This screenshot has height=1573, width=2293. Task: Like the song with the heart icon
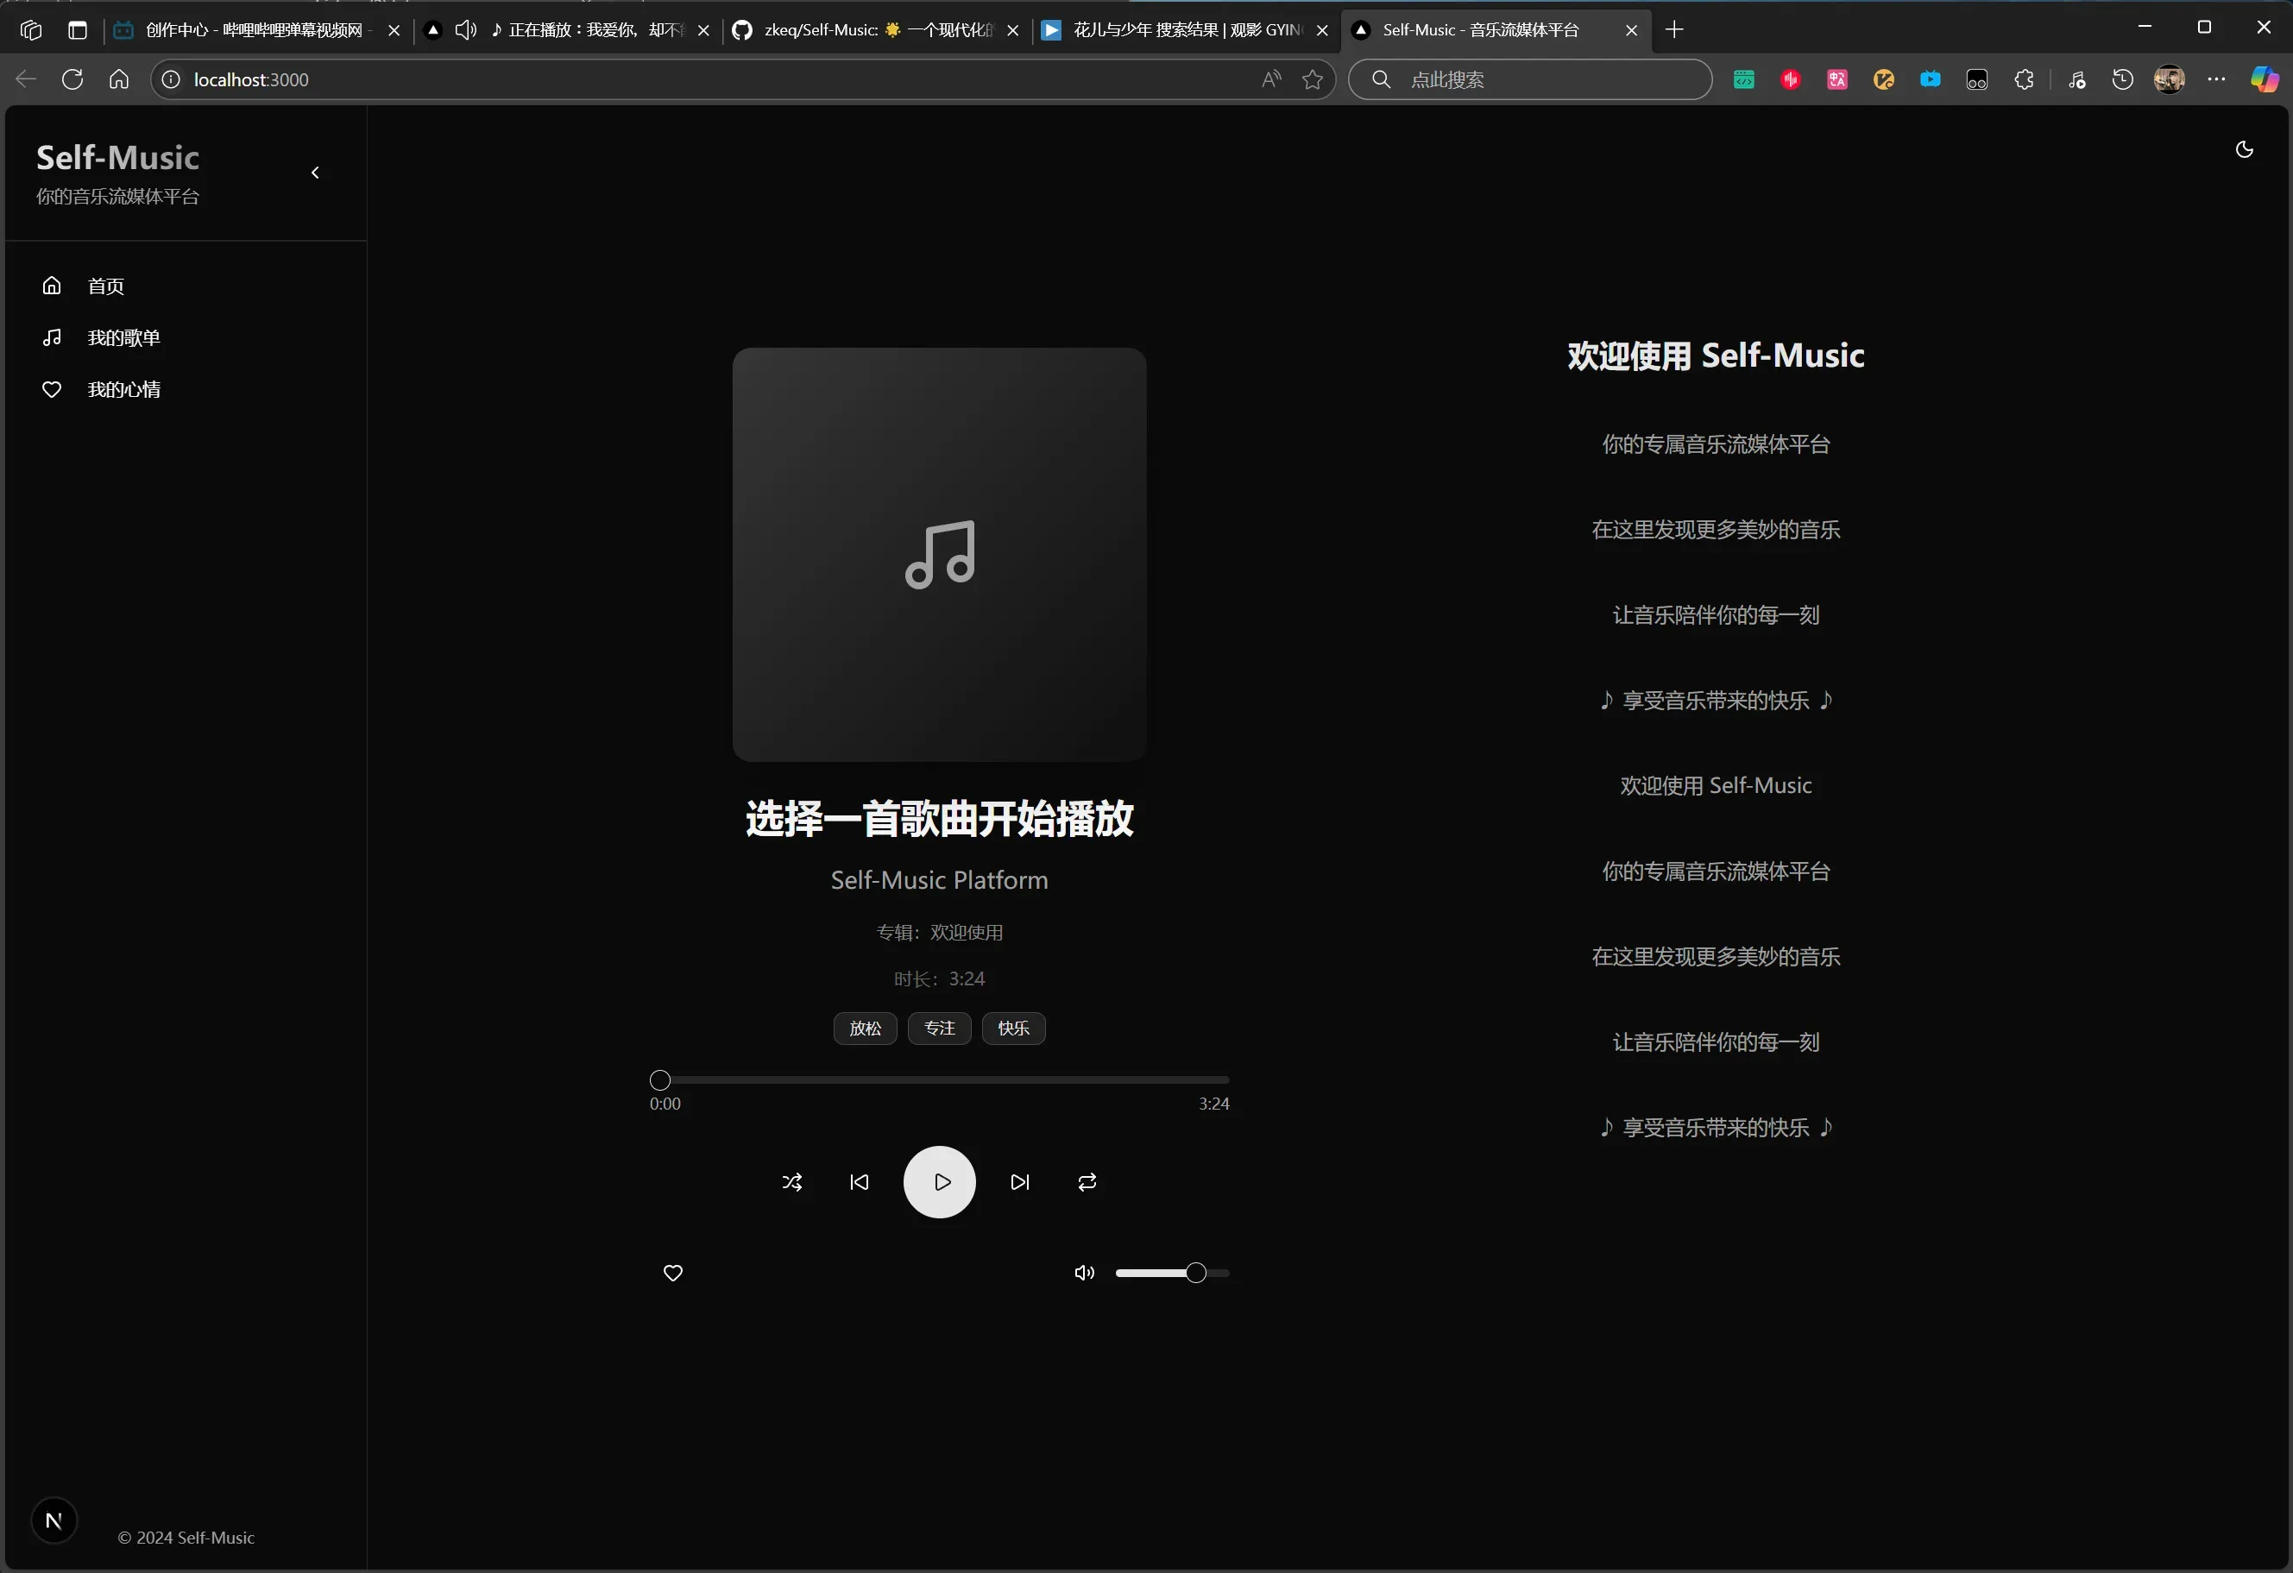click(673, 1274)
